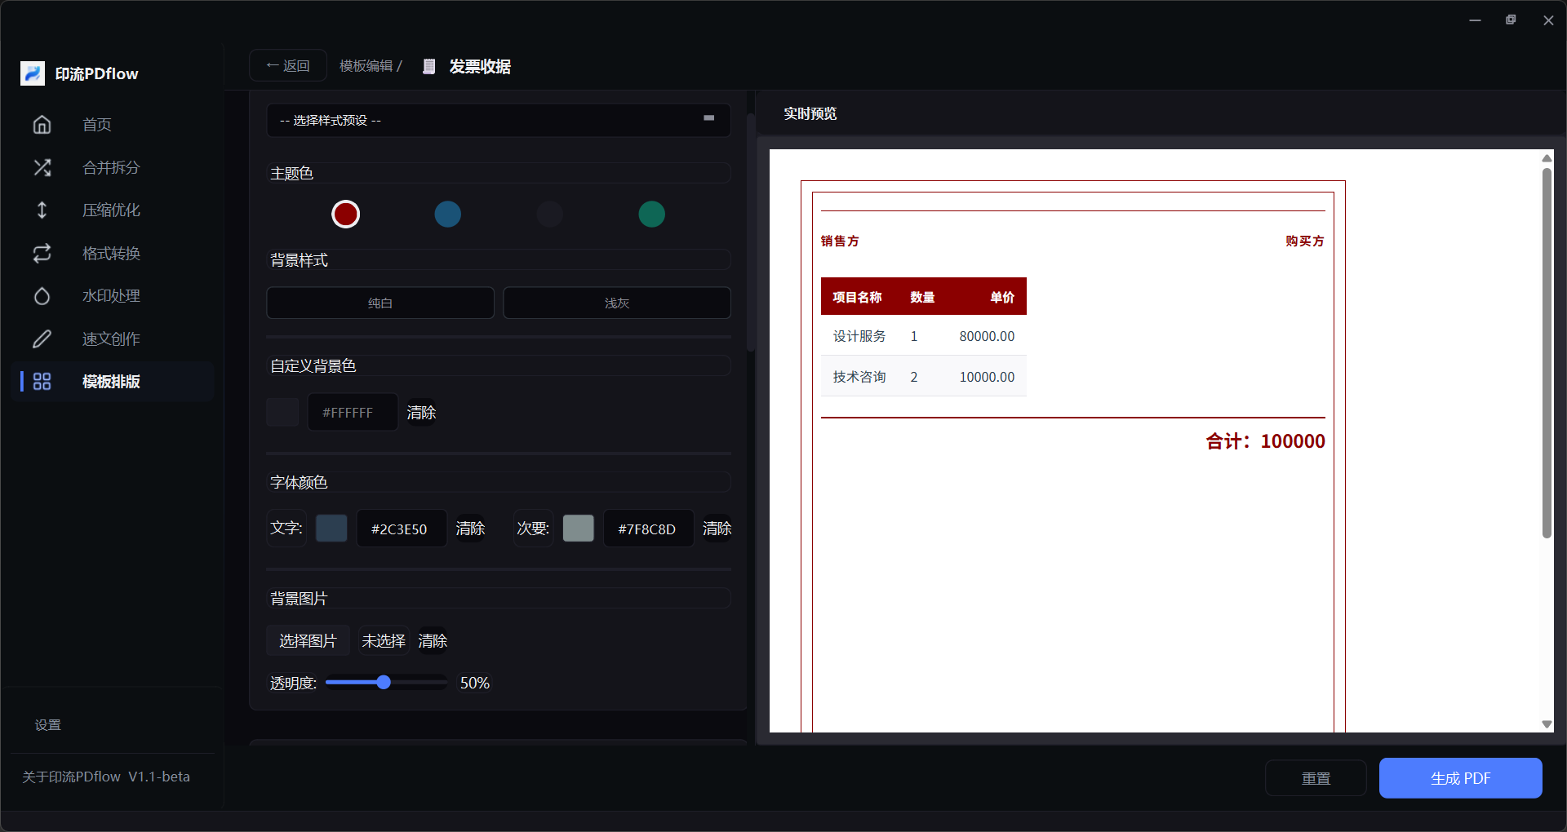This screenshot has height=832, width=1567.
Task: Click 选择图片 to pick background image
Action: (x=308, y=640)
